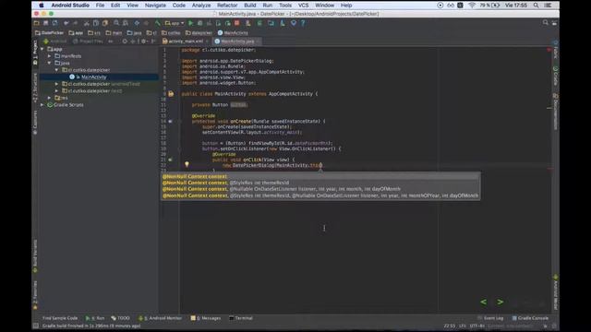Viewport: 591px width, 332px height.
Task: Expand the cl.cutiko.datepicker androidTest node
Action: pos(56,84)
